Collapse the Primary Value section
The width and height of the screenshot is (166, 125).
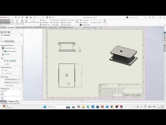(20, 77)
